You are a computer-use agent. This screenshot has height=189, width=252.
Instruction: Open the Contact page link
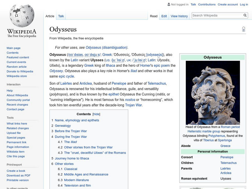coord(15,109)
